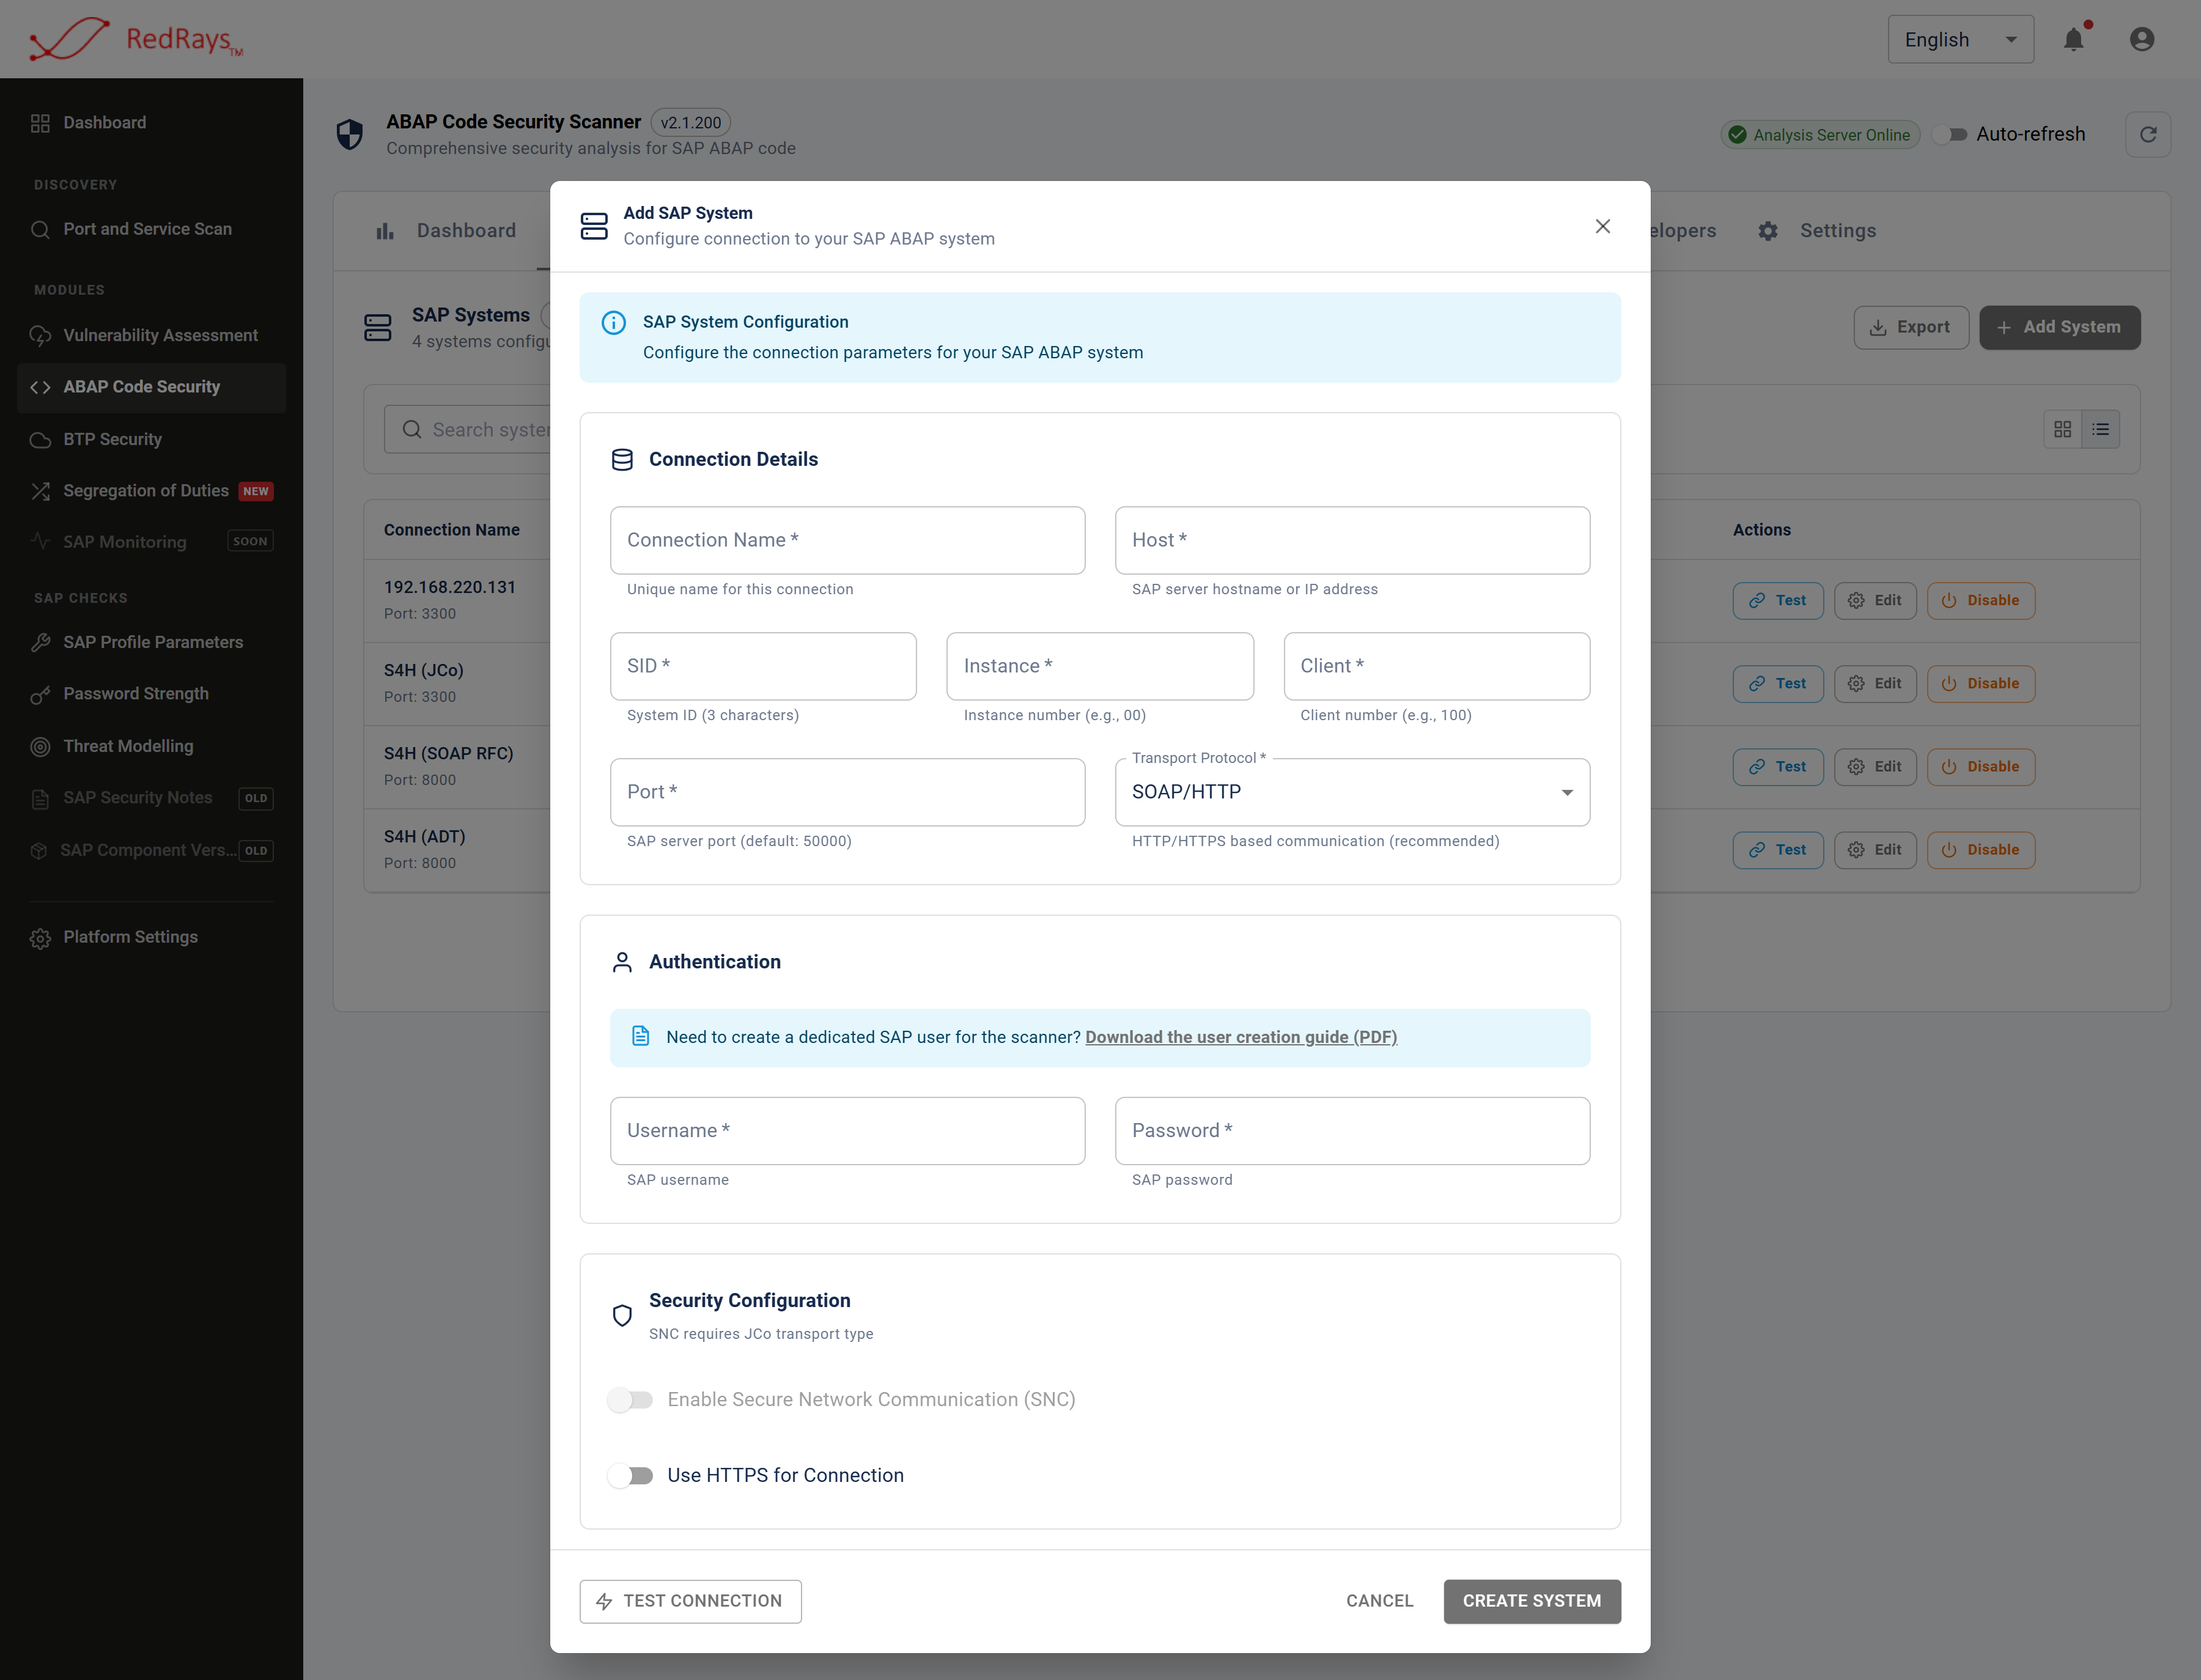Click in the Instance field
Screen dimensions: 2201x1680
click(x=1100, y=666)
